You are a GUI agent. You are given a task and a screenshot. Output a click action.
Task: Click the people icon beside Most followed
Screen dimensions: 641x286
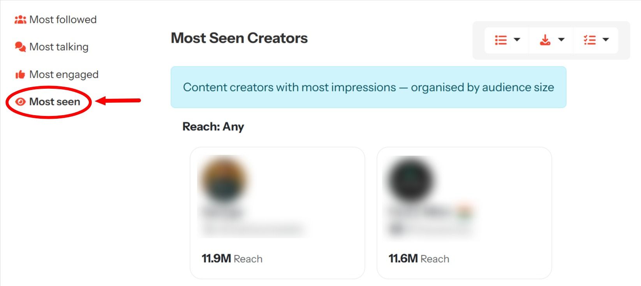coord(20,19)
